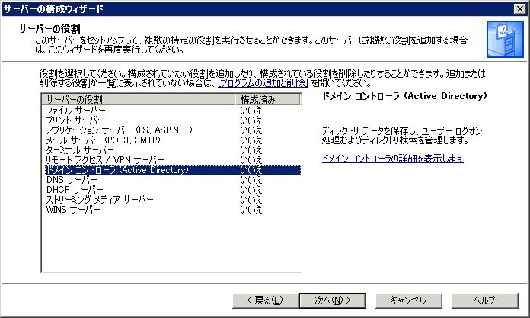Click the 次へ(N) > button

[332, 300]
